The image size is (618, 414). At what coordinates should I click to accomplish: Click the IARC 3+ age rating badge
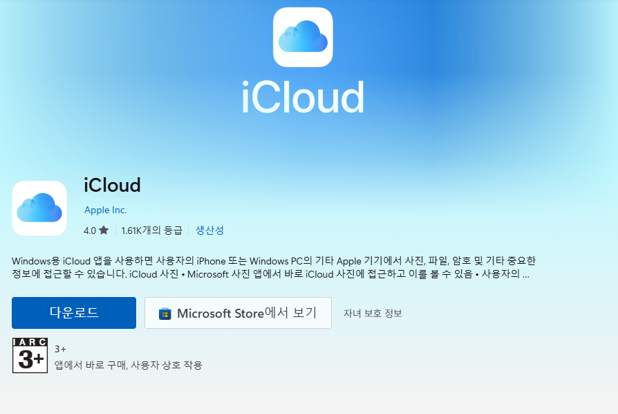click(29, 355)
